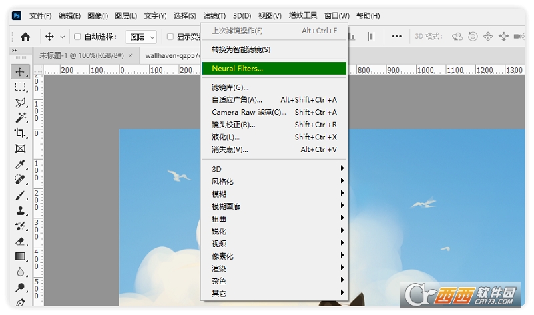534x315 pixels.
Task: Click the Photoshop logo icon
Action: [x=16, y=15]
